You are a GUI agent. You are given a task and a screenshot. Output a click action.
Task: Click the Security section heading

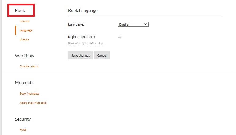pyautogui.click(x=23, y=119)
